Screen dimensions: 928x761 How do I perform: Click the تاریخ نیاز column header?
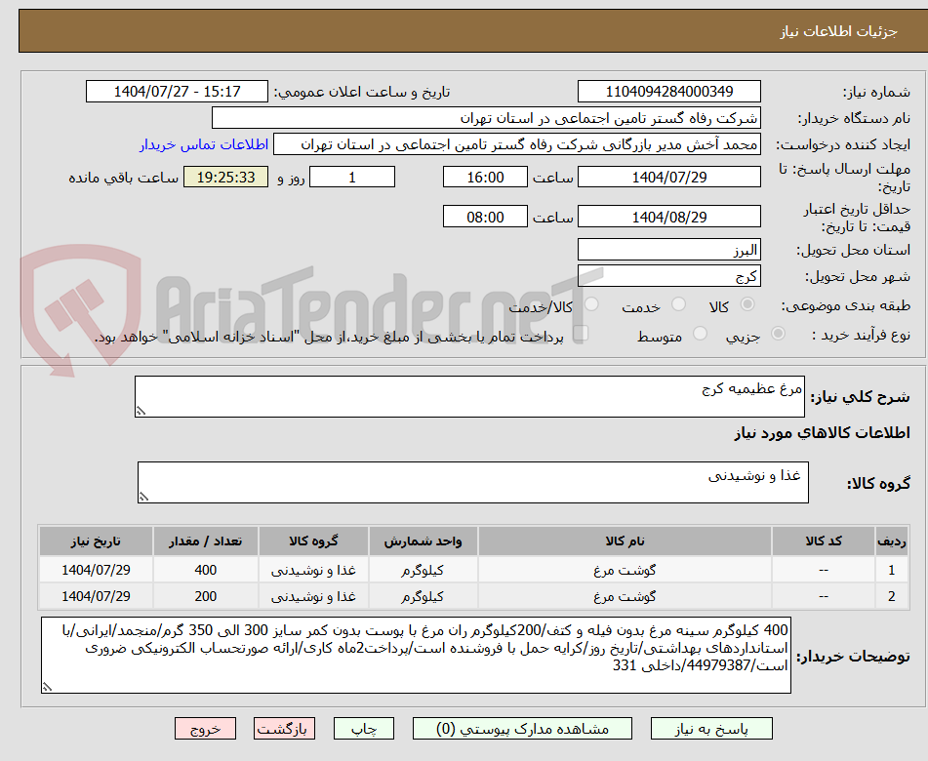coord(96,541)
